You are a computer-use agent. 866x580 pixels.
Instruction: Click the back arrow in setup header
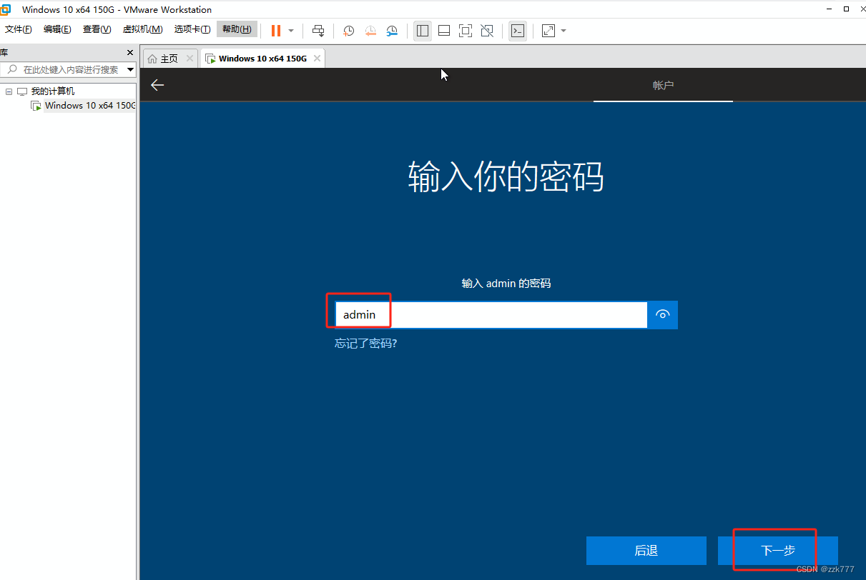pos(157,85)
